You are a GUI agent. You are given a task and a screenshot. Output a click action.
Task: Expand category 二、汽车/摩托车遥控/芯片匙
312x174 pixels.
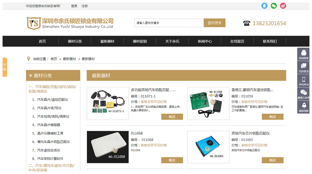click(52, 168)
